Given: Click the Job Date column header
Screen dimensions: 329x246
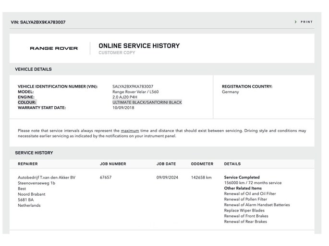Looking at the screenshot, I should point(166,164).
